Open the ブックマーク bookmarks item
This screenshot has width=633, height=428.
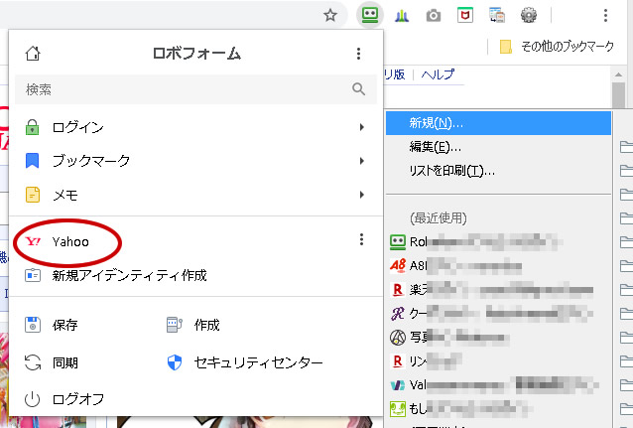195,161
